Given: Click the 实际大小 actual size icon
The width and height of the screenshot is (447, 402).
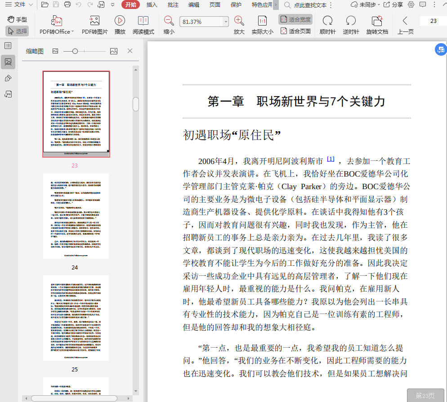Looking at the screenshot, I should click(x=262, y=21).
